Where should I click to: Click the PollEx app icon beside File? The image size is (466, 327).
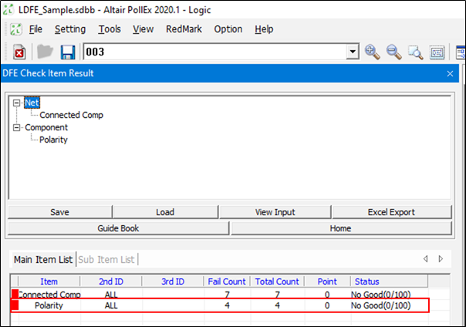tap(15, 29)
